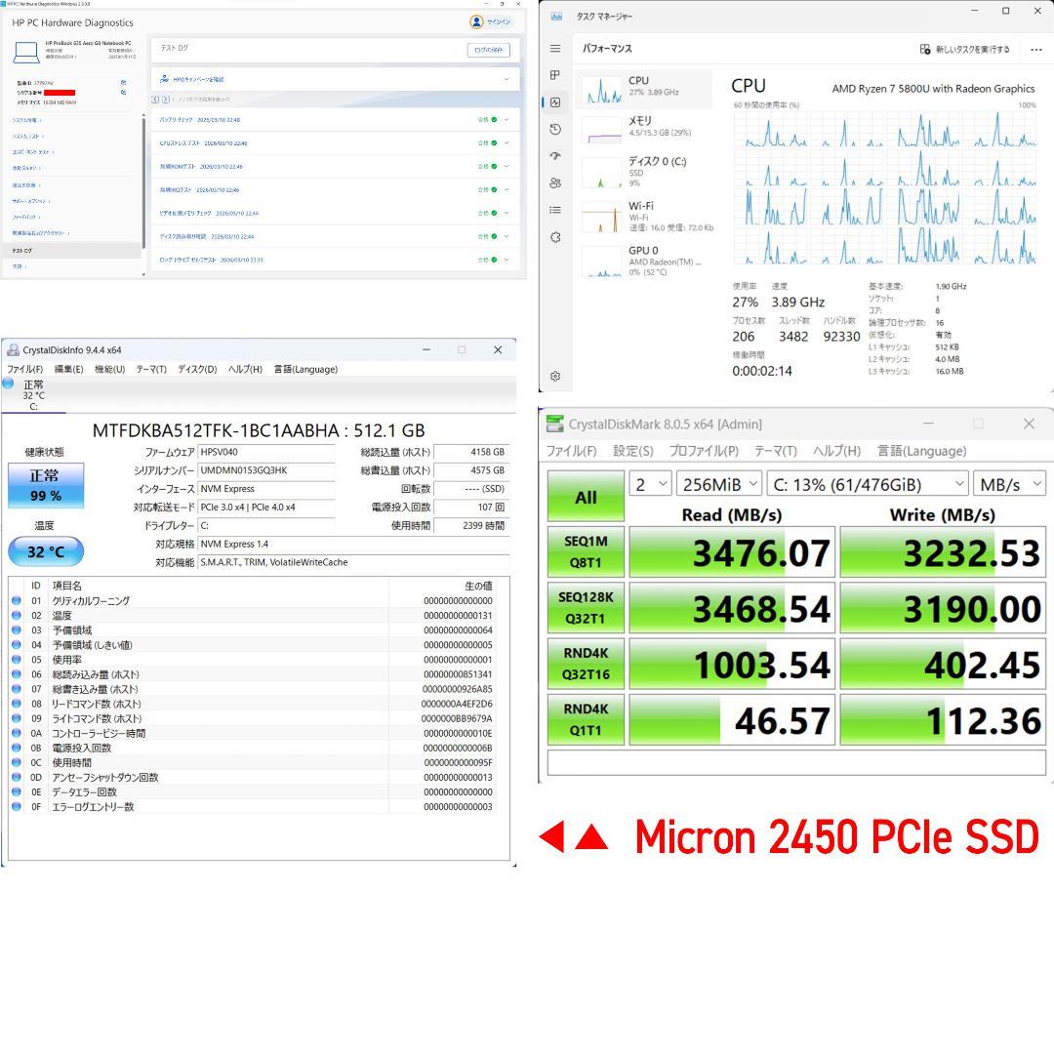The width and height of the screenshot is (1054, 1054).
Task: Open App history icon in Task Manager
Action: pos(555,129)
